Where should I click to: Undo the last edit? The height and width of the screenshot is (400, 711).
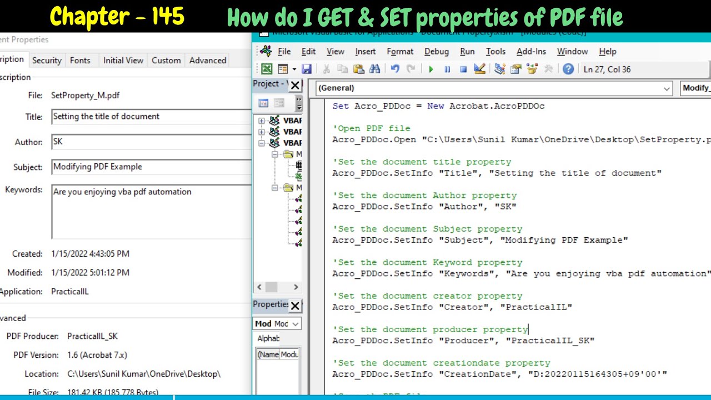[x=395, y=69]
